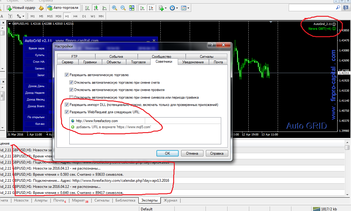Select the draw text tool (A)
351x211 pixels.
(x=2, y=16)
